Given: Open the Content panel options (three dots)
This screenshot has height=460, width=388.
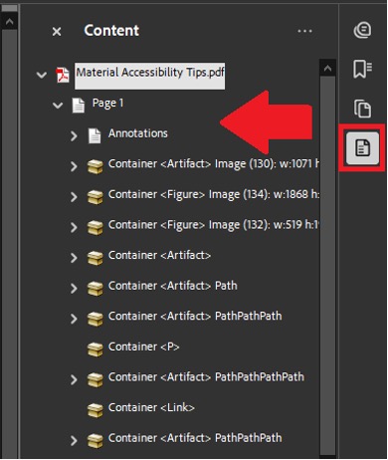Looking at the screenshot, I should point(304,31).
